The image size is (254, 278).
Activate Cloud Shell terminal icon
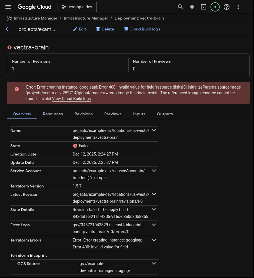coord(203,7)
